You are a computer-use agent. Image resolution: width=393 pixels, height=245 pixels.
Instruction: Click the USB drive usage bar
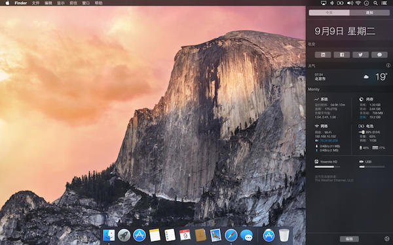pos(372,167)
